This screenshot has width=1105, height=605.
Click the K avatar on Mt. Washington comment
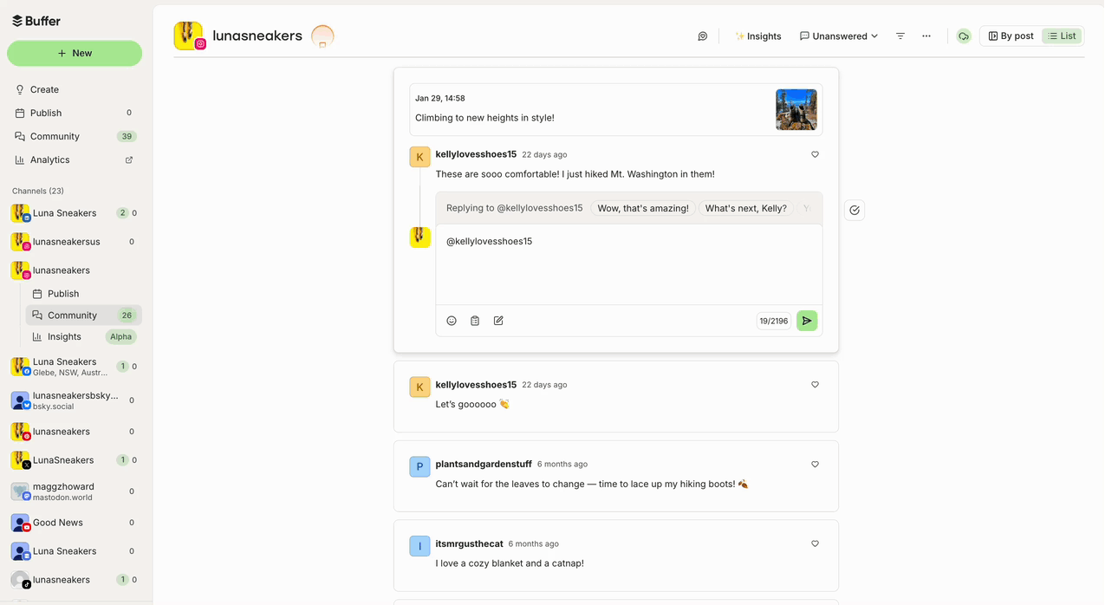419,157
